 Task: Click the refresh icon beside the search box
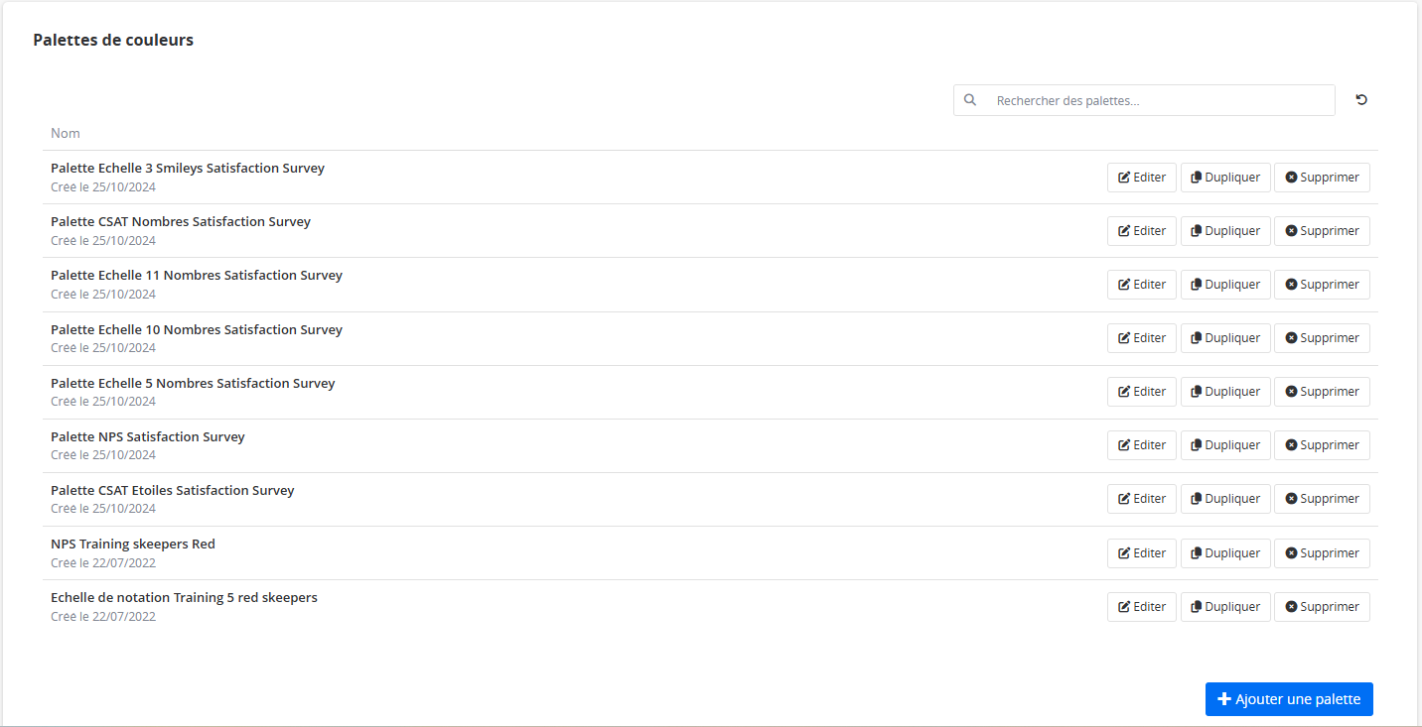tap(1361, 100)
